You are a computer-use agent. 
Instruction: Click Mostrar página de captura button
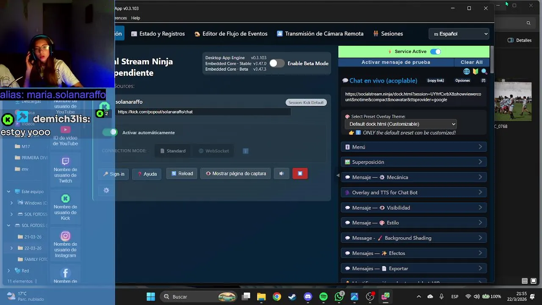point(236,174)
